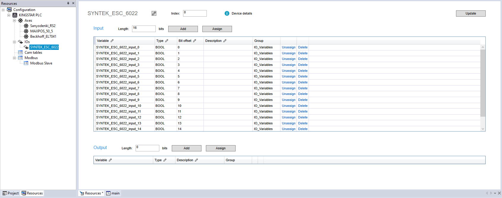The image size is (502, 198).
Task: Pin the Resources panel with pushpin icon
Action: coord(68,3)
